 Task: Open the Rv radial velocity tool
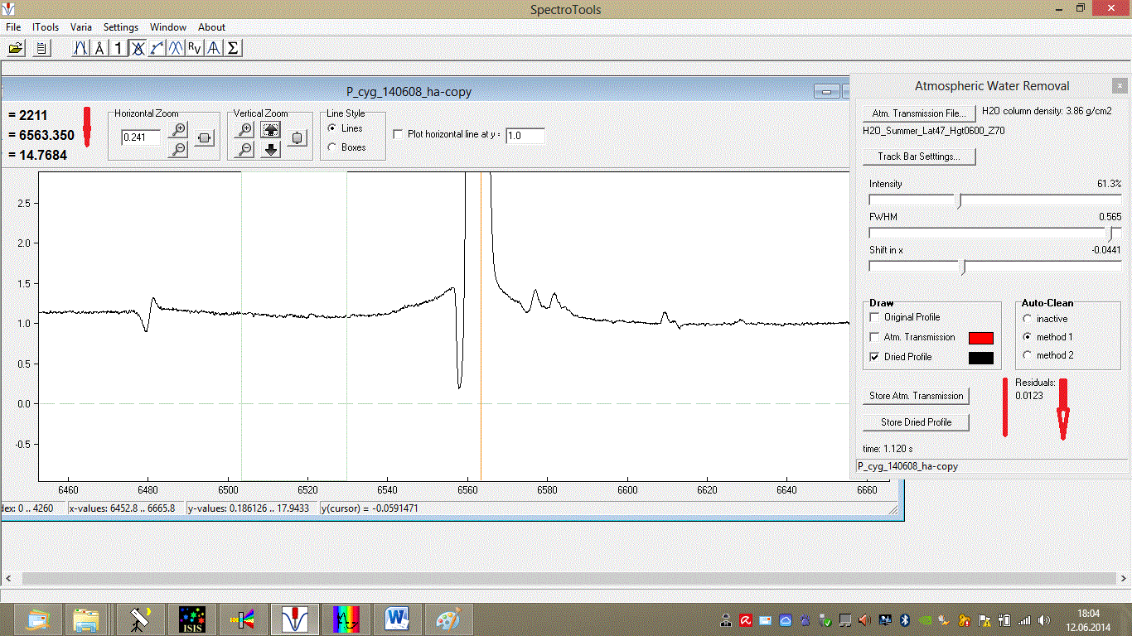click(193, 47)
